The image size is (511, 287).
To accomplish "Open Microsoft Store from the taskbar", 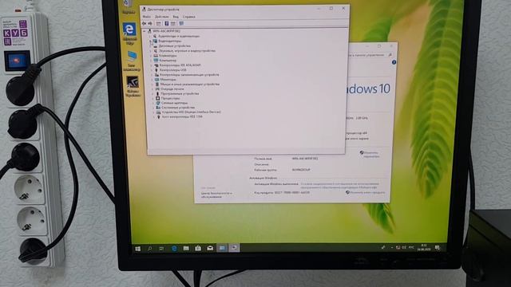I will tap(198, 248).
